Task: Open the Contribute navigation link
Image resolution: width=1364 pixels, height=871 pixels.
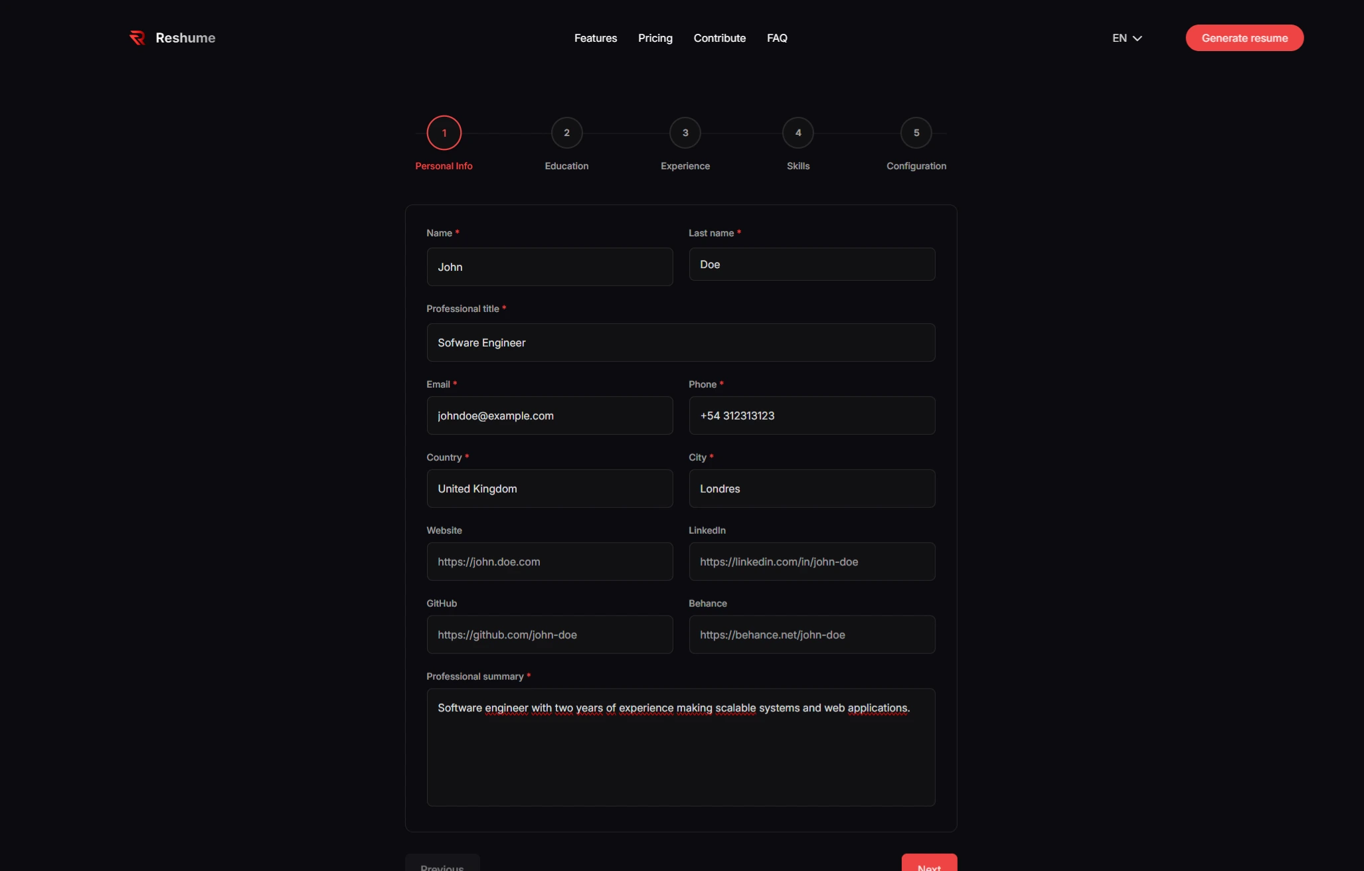Action: click(719, 38)
